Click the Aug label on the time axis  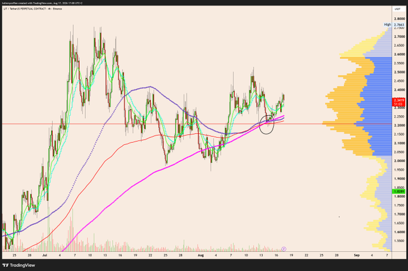coord(200,255)
